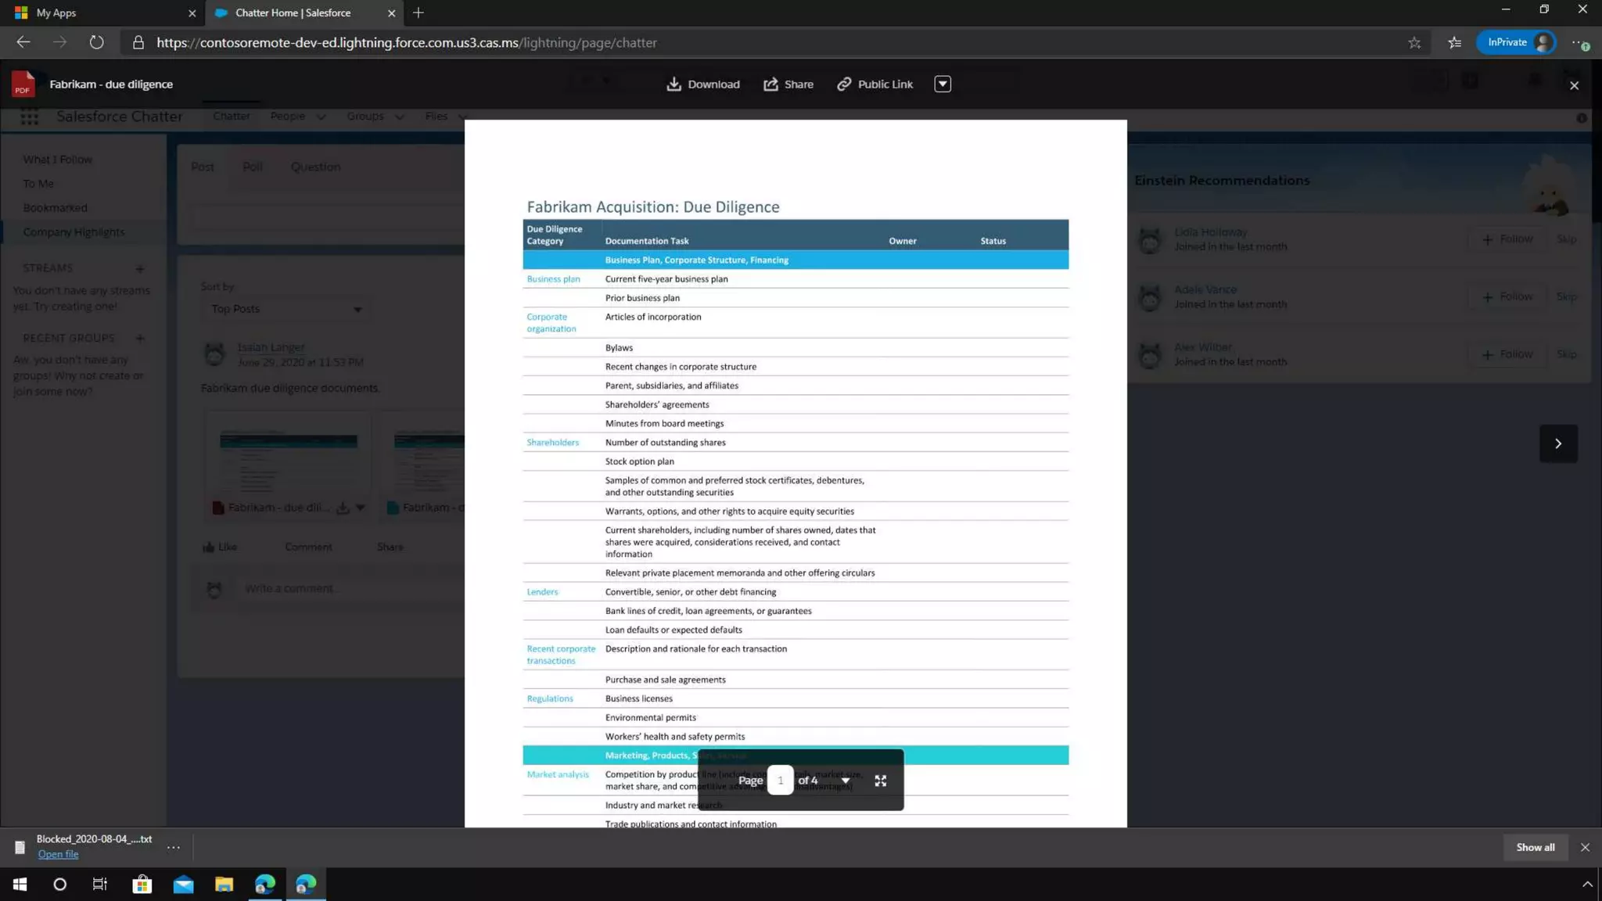Open File Explorer from taskbar
Screen dimensions: 1602x901
point(224,884)
